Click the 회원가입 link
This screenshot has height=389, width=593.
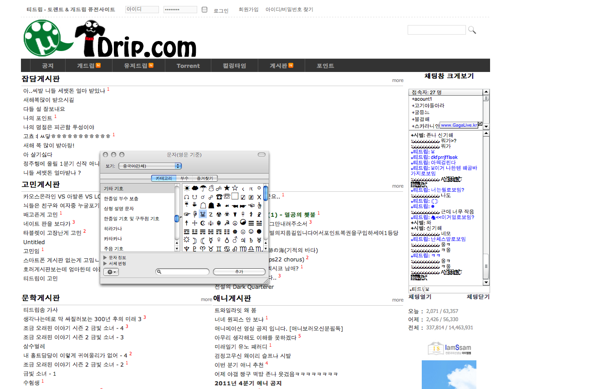tap(248, 10)
